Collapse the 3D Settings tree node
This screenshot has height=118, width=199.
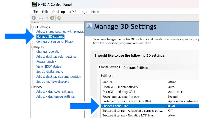32,27
